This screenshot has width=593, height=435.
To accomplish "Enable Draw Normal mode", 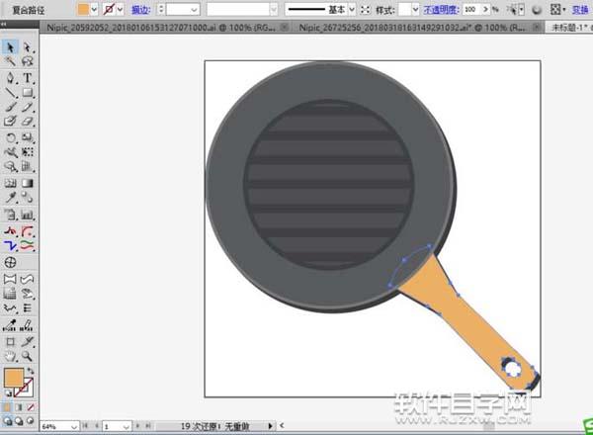I will (7, 420).
